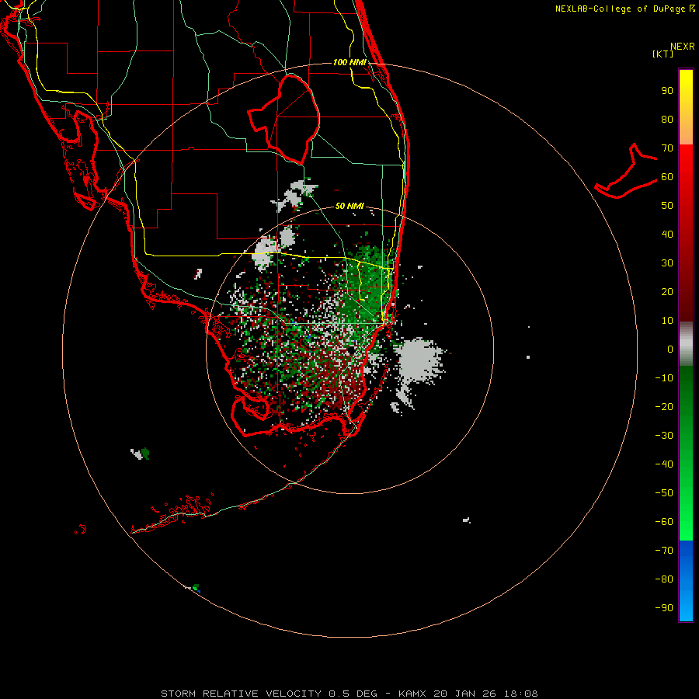Click the gray zero-velocity segment of color bar
This screenshot has width=699, height=699.
(x=686, y=344)
